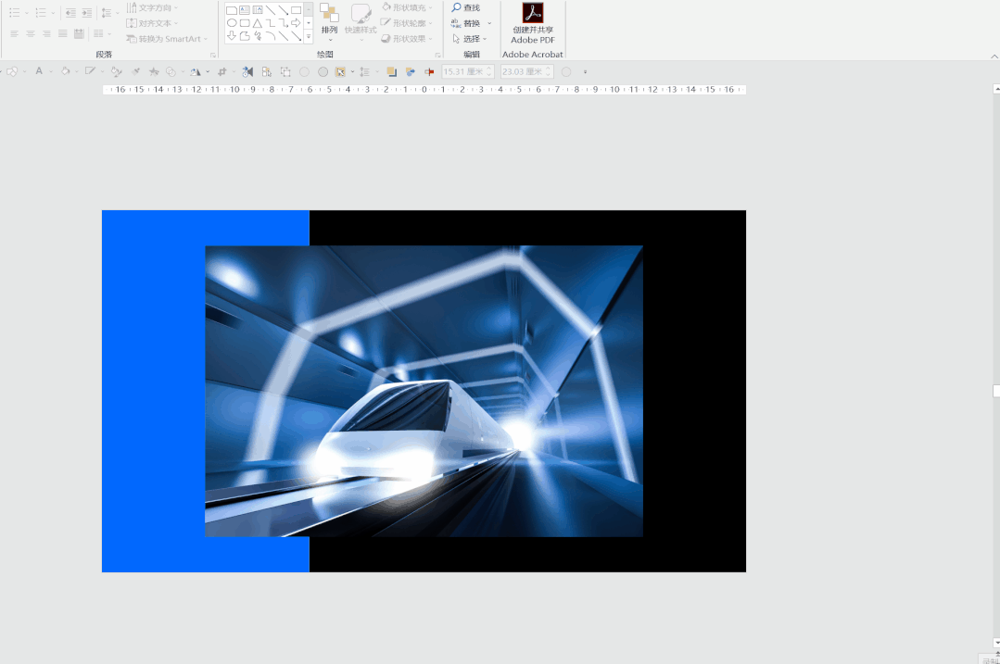1000x664 pixels.
Task: Click the selection pane icon in quick toolbar
Action: click(267, 71)
